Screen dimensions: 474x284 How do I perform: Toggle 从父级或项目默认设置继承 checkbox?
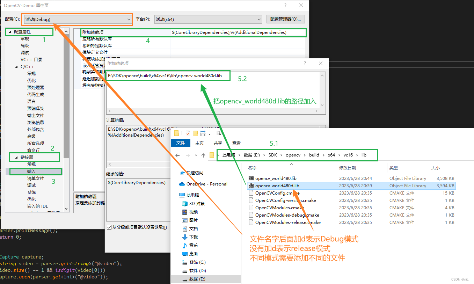point(109,227)
